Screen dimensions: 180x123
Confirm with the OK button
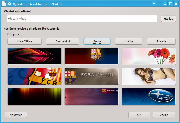pos(139,115)
